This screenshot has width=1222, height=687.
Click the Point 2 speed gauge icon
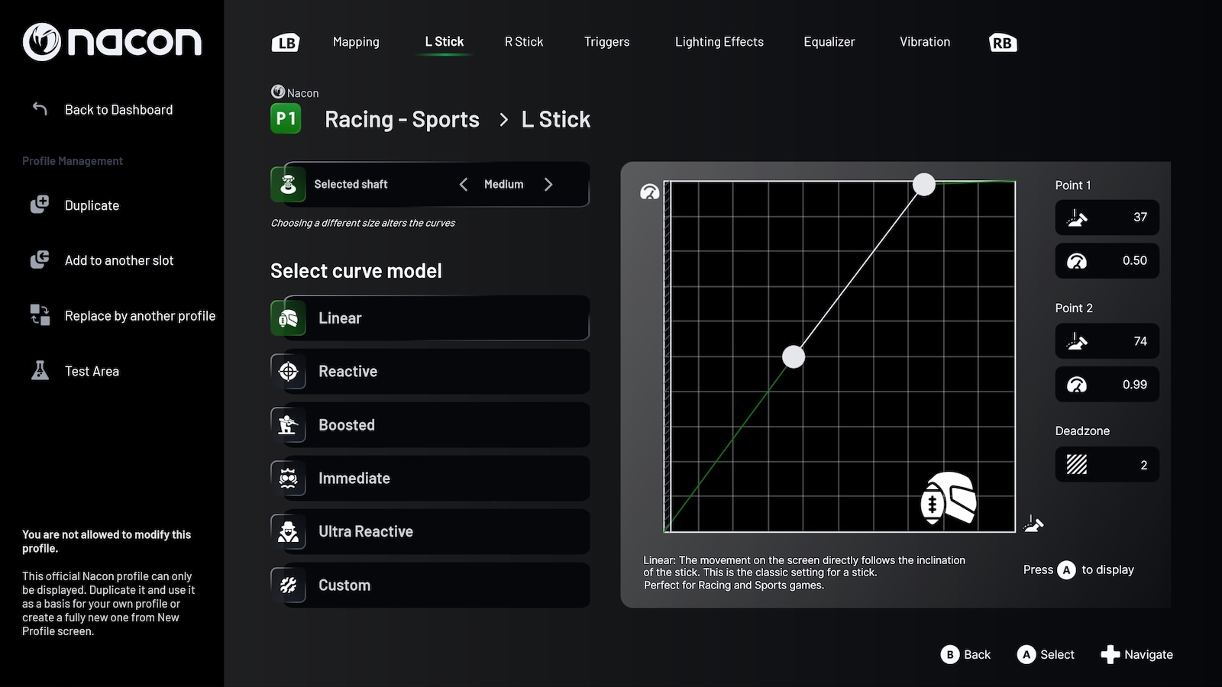[x=1077, y=385]
